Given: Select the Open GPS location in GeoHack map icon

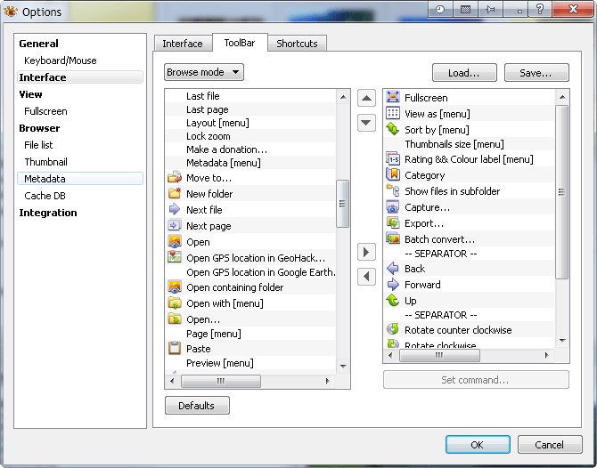Looking at the screenshot, I should point(175,256).
